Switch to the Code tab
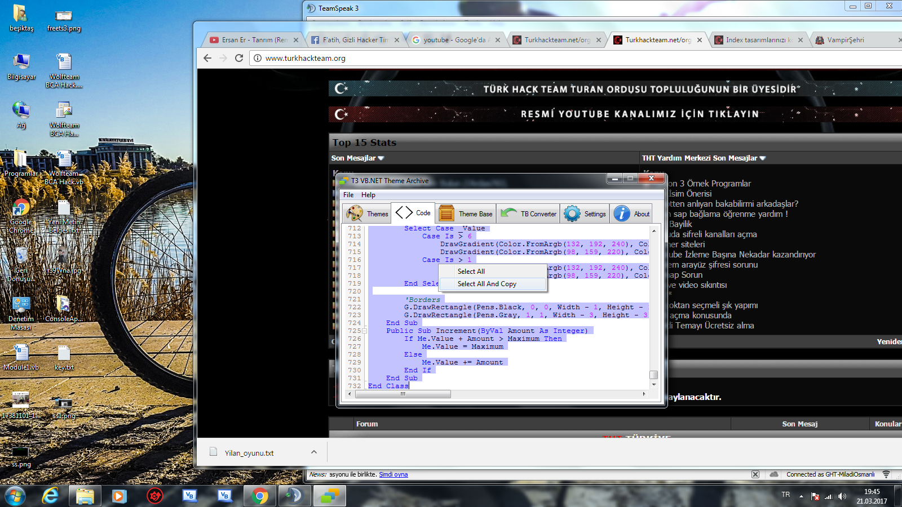The image size is (902, 507). [413, 213]
